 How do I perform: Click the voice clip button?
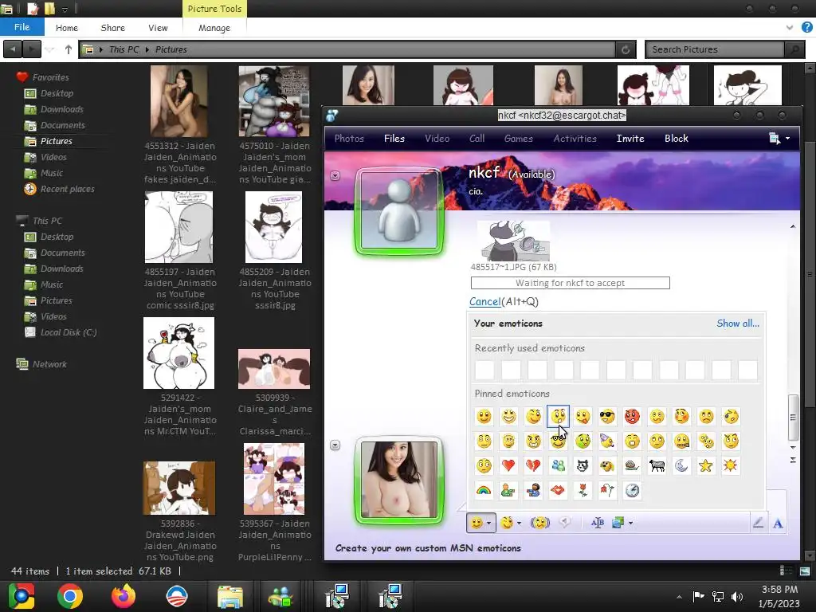click(565, 523)
